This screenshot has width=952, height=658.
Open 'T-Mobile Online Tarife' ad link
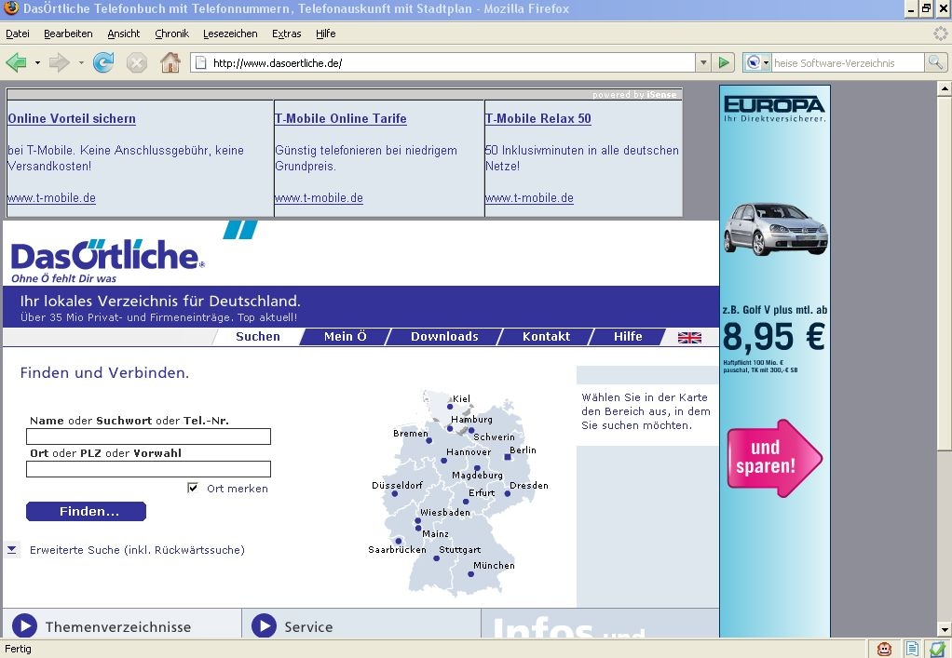[x=341, y=119]
